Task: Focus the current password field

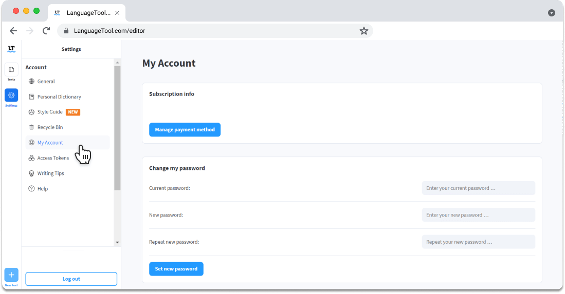Action: (x=479, y=188)
